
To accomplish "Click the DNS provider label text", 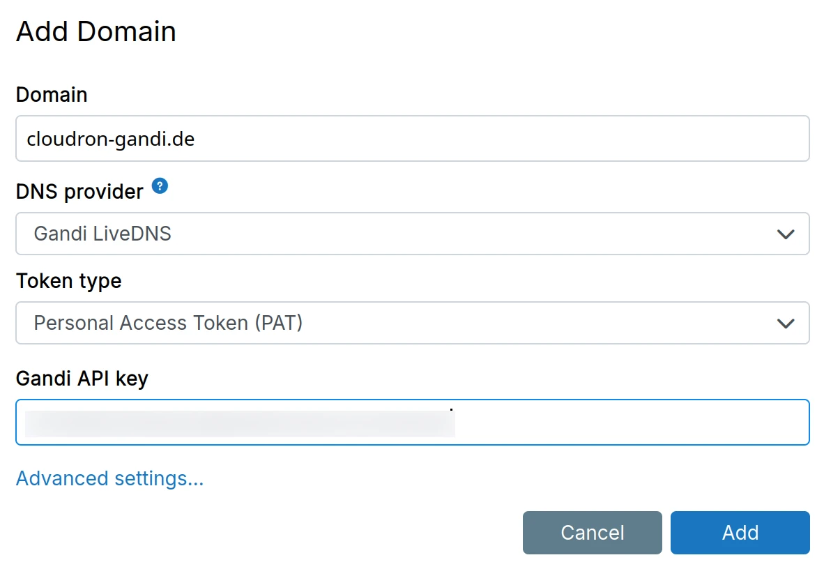I will 79,191.
